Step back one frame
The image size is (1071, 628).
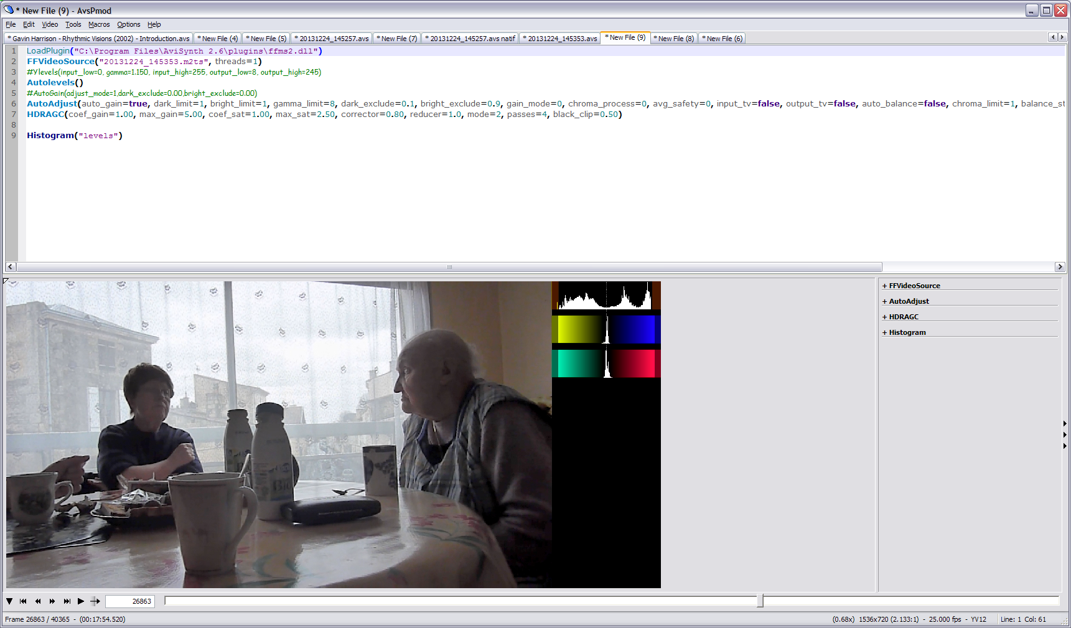coord(38,601)
